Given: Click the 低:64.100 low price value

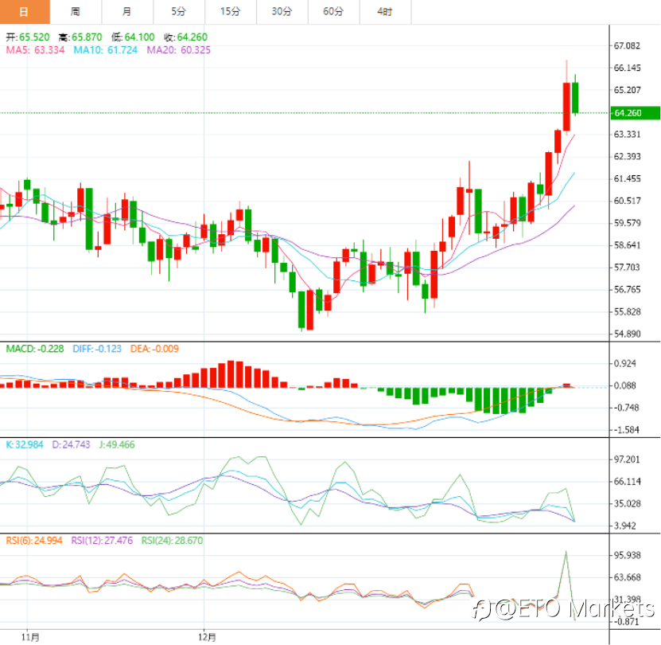Looking at the screenshot, I should (133, 37).
